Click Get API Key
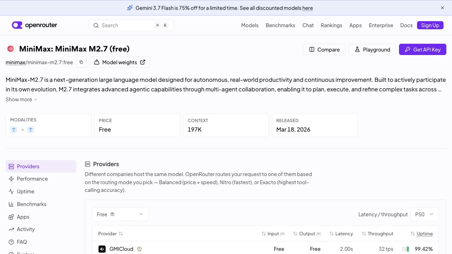The width and height of the screenshot is (452, 254). click(423, 49)
